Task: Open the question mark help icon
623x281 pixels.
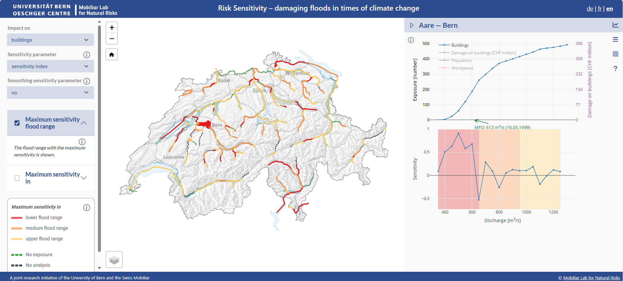Action: [615, 68]
